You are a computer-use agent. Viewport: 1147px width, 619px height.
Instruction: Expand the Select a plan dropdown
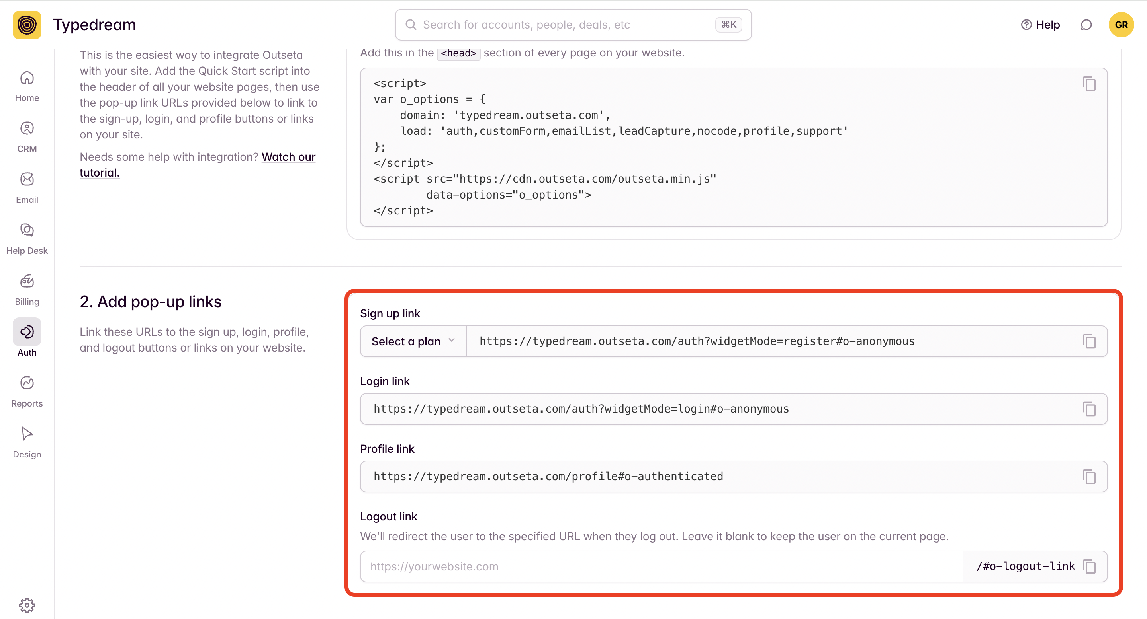(413, 341)
